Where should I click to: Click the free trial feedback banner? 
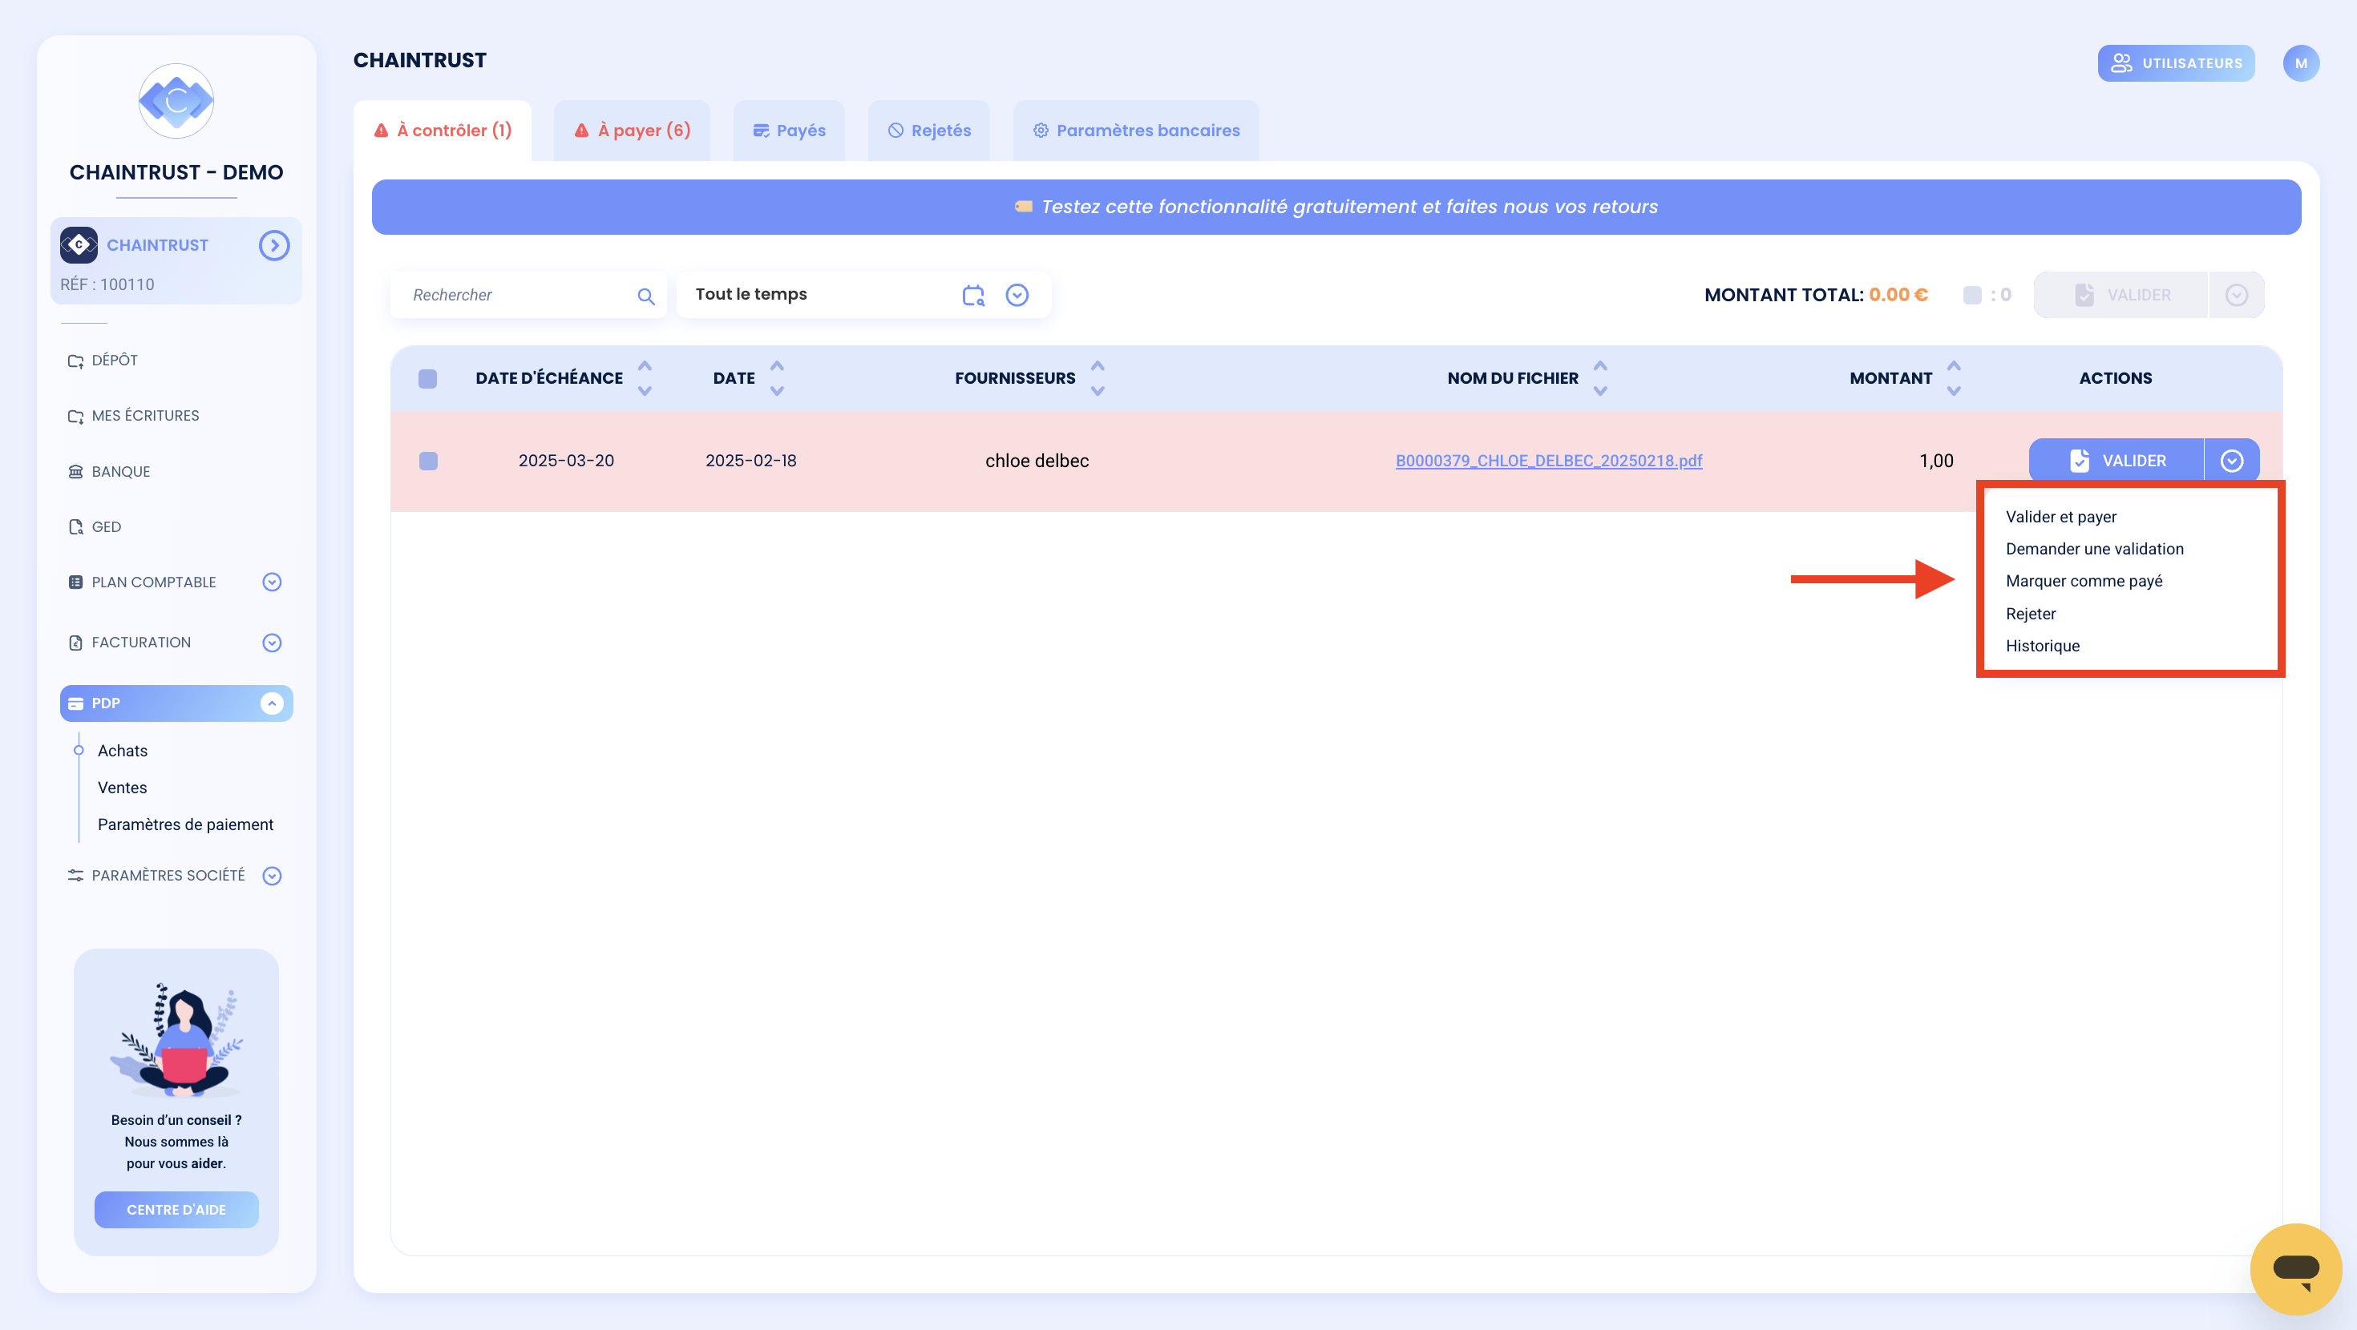[x=1336, y=207]
